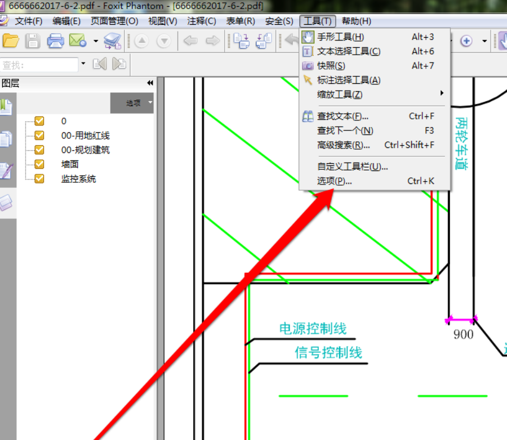Choose 标注选择工具(A) menu item
Viewport: 507px width, 440px height.
pyautogui.click(x=375, y=80)
